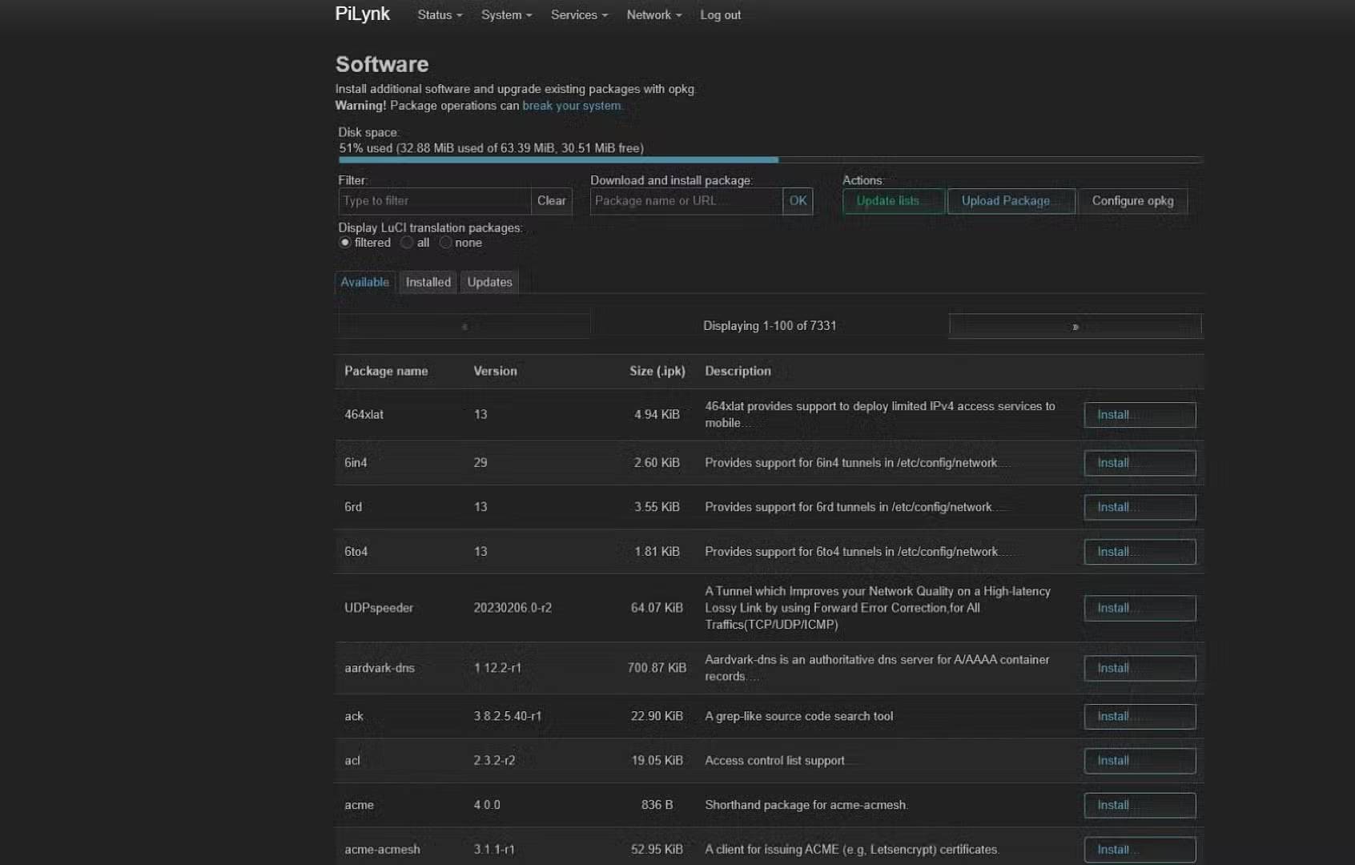Viewport: 1355px width, 865px height.
Task: Follow the 'break your system' link
Action: click(571, 106)
